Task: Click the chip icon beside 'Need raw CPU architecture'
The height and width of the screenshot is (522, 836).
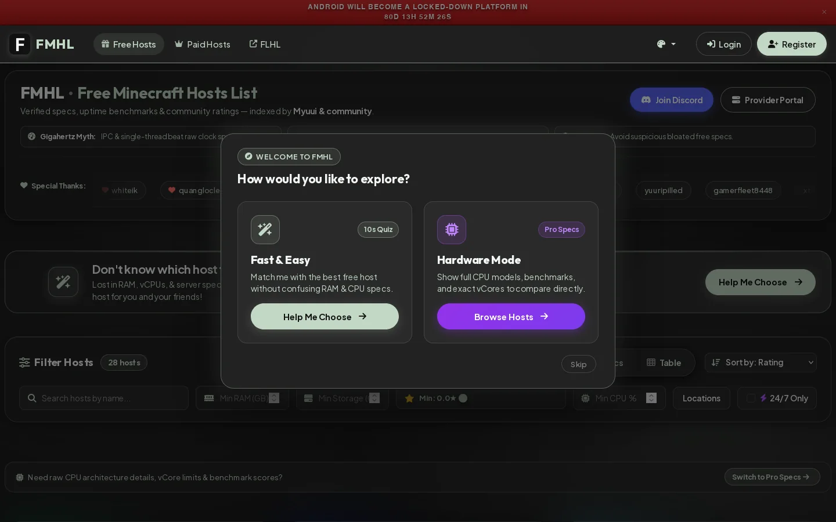Action: pos(20,477)
